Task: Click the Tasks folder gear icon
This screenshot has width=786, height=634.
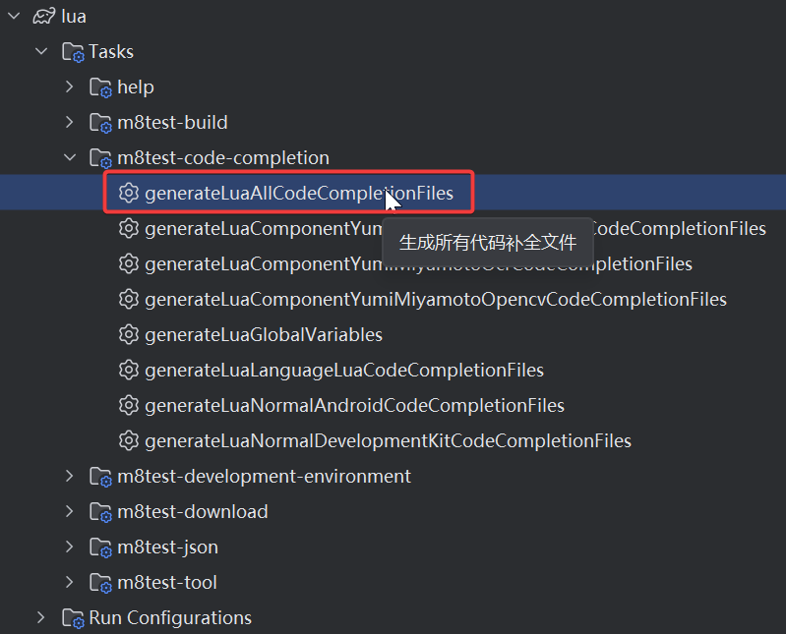Action: [x=73, y=52]
